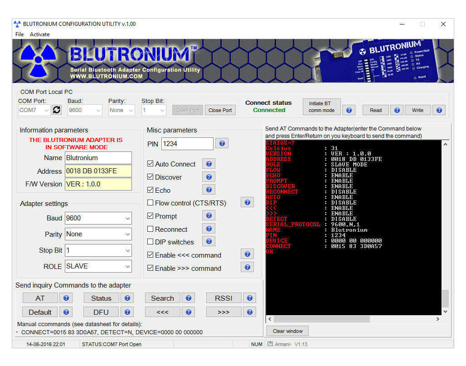The height and width of the screenshot is (366, 466).
Task: Open the local PC Parity dropdown
Action: click(x=121, y=110)
